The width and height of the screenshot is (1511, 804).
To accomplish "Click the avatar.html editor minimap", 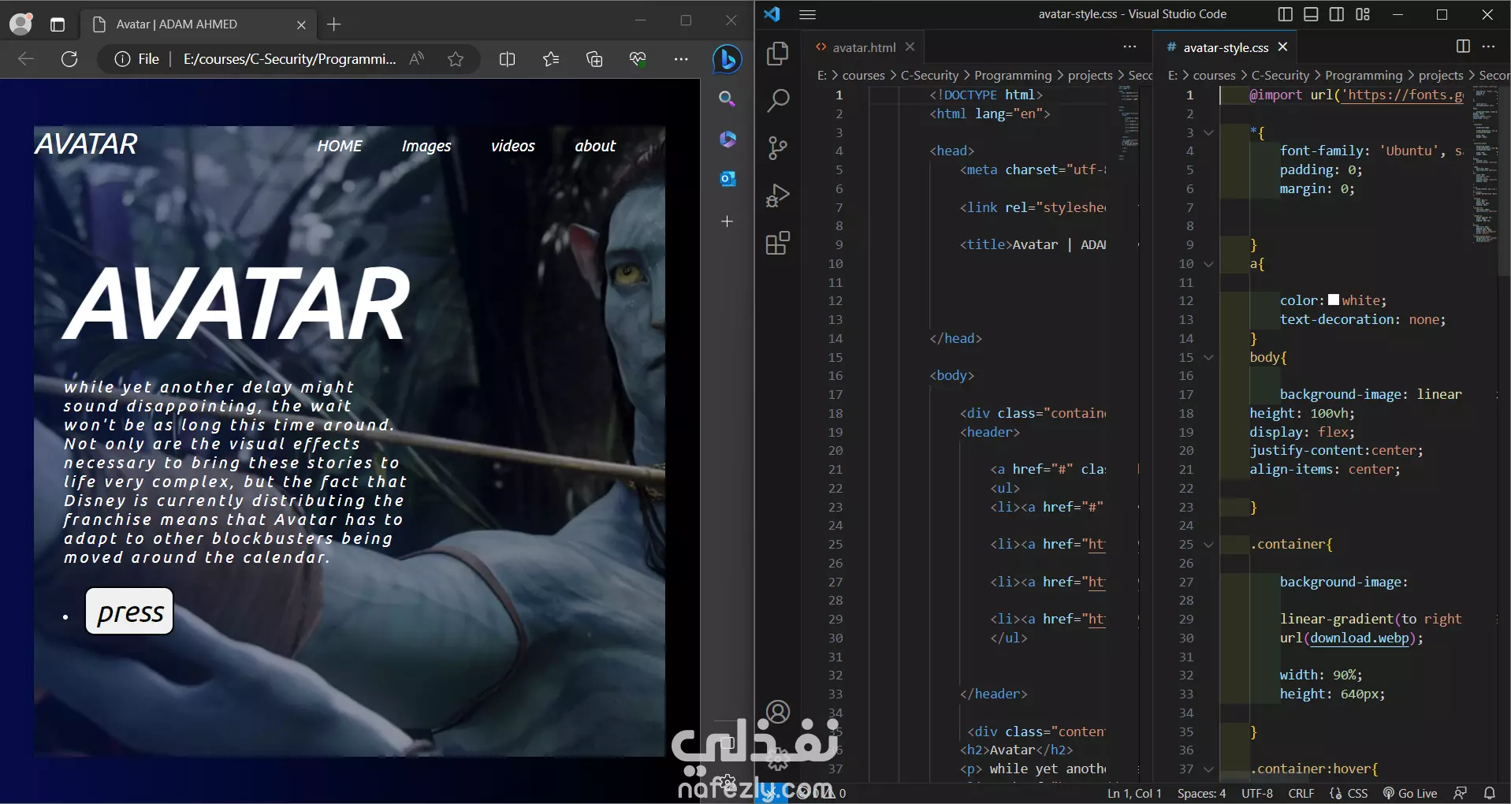I will [x=1129, y=123].
